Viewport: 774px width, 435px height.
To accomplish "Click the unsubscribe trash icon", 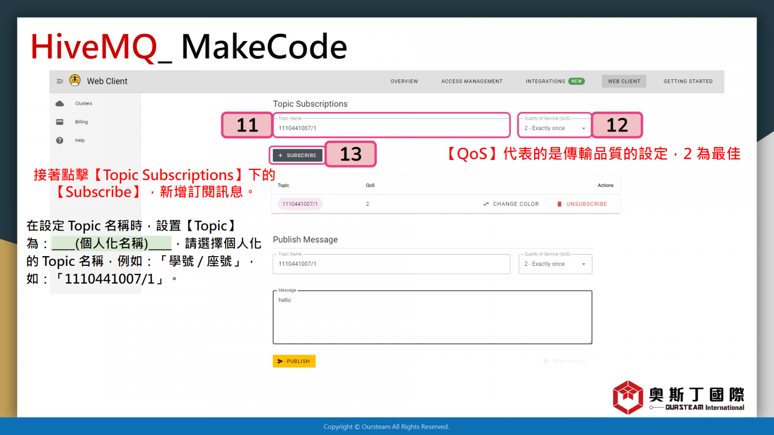I will [560, 204].
